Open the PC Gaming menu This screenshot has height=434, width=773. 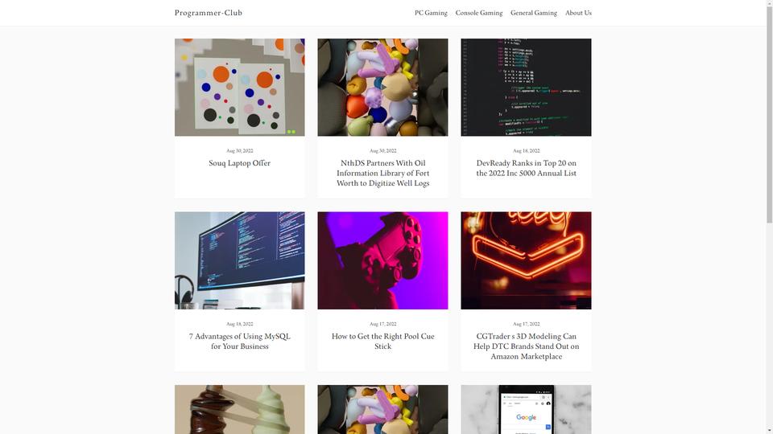pyautogui.click(x=431, y=13)
